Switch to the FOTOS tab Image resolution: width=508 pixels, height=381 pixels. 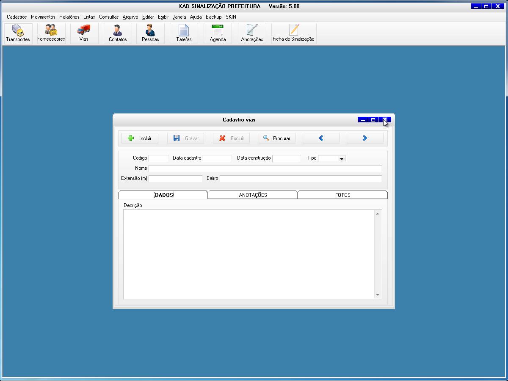click(342, 195)
